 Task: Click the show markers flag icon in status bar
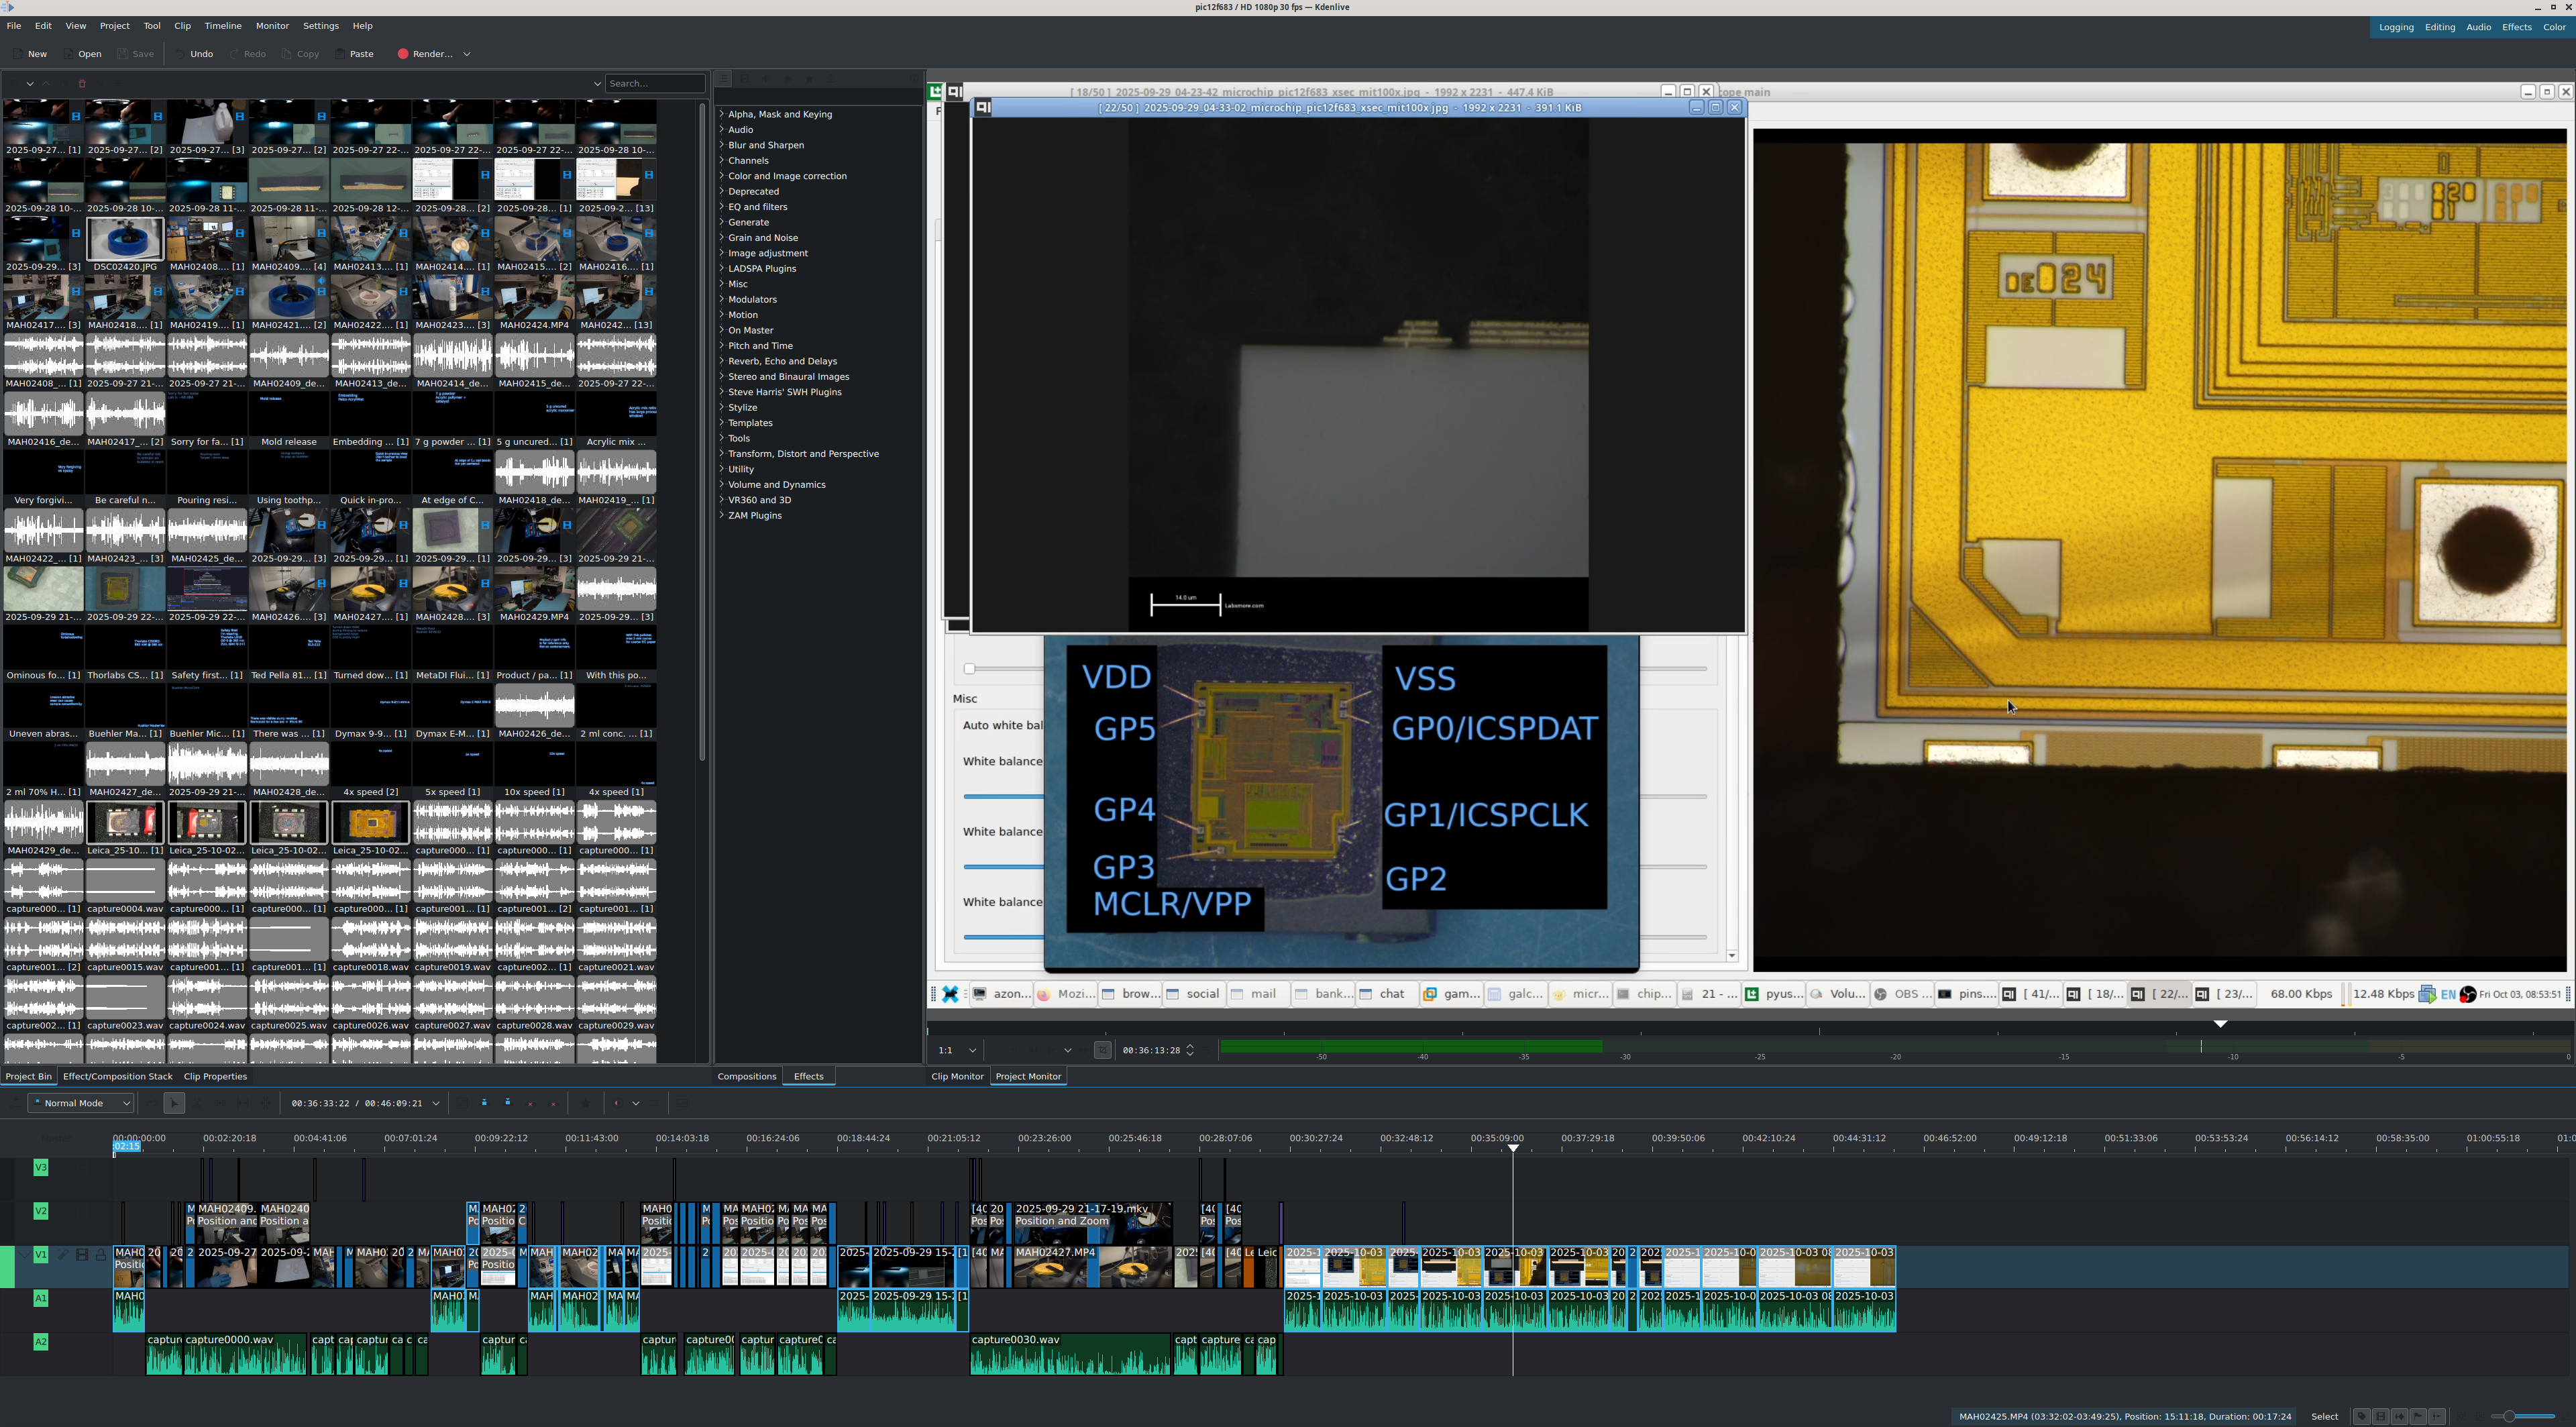click(x=2418, y=1417)
